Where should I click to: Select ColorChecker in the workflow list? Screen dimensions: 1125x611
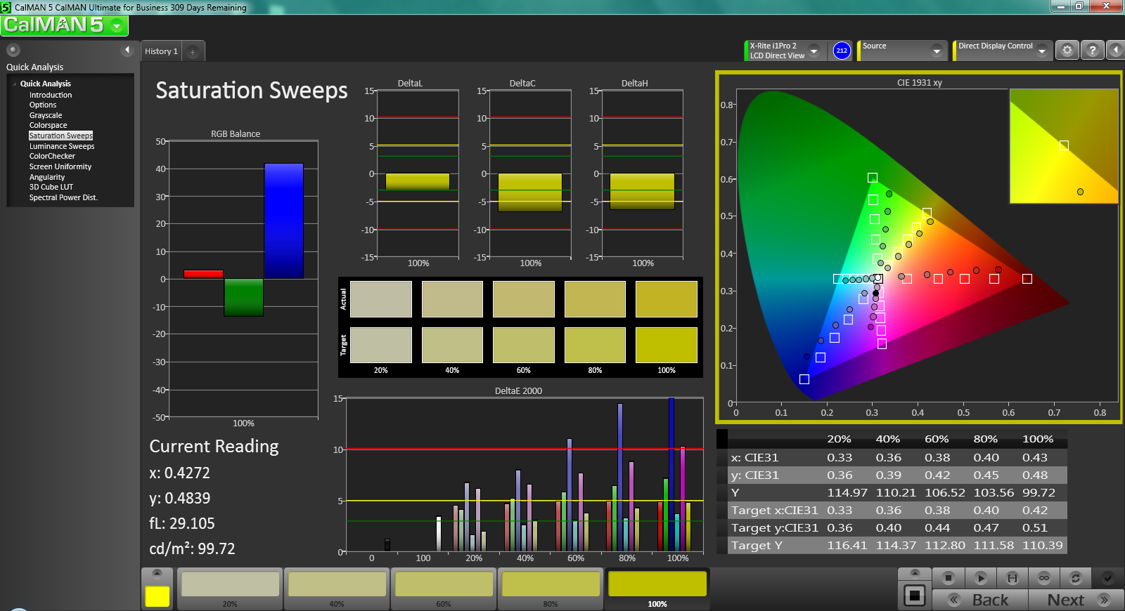point(52,156)
